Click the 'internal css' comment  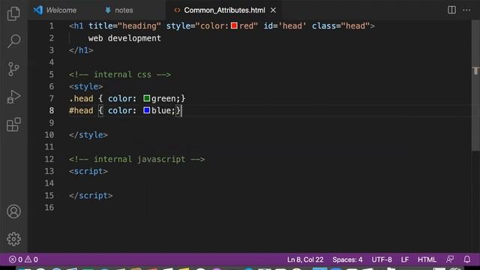pos(120,74)
